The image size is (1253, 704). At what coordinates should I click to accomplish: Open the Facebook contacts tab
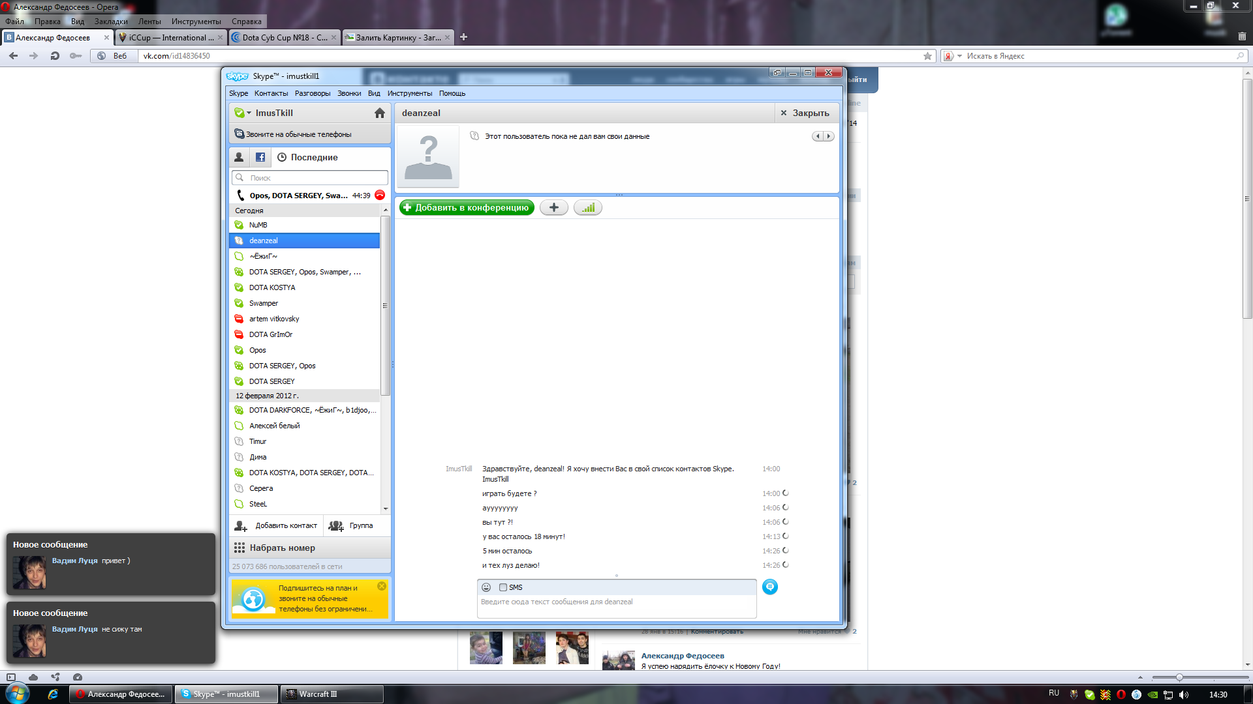click(x=260, y=157)
